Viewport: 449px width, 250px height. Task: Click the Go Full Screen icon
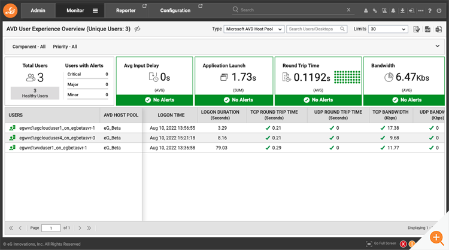click(369, 243)
